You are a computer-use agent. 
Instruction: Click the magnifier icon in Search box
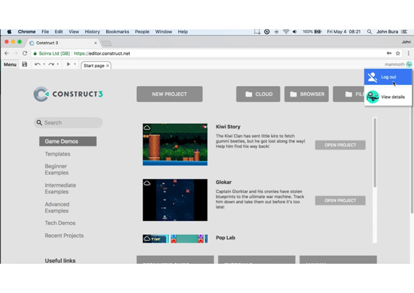(x=40, y=122)
